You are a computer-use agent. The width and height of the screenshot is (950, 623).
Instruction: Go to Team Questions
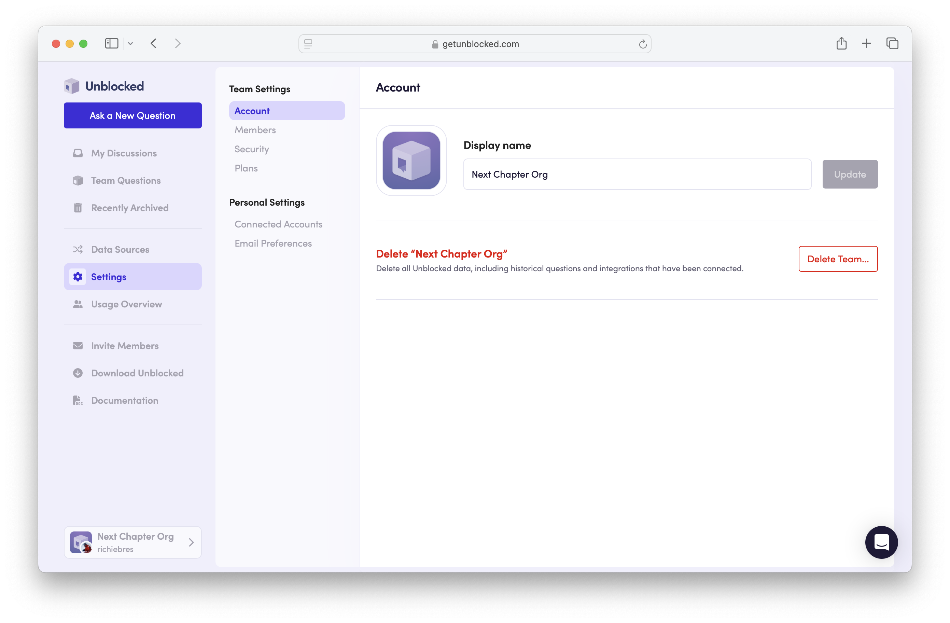point(133,180)
